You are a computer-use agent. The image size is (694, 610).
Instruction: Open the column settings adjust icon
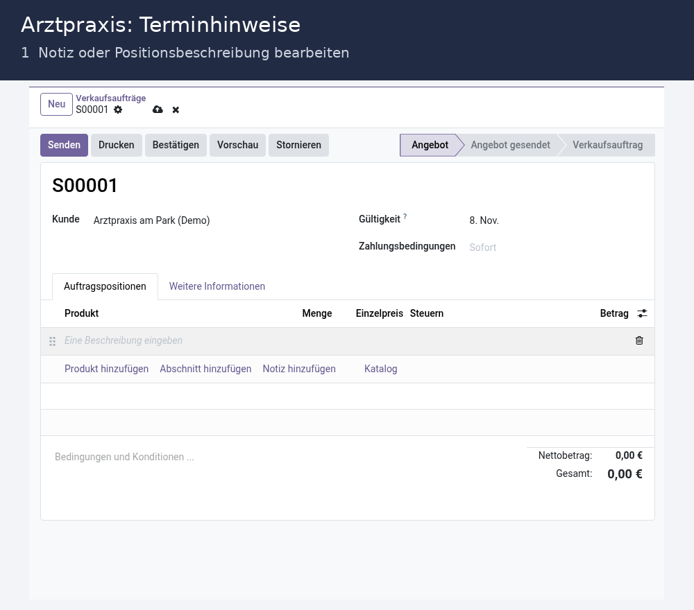pyautogui.click(x=642, y=313)
